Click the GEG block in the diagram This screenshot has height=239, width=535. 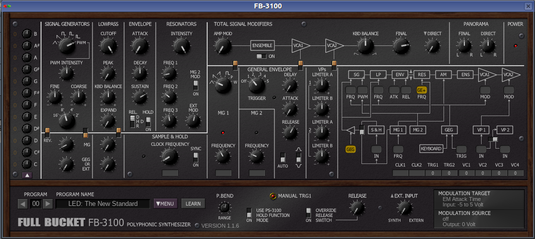449,130
